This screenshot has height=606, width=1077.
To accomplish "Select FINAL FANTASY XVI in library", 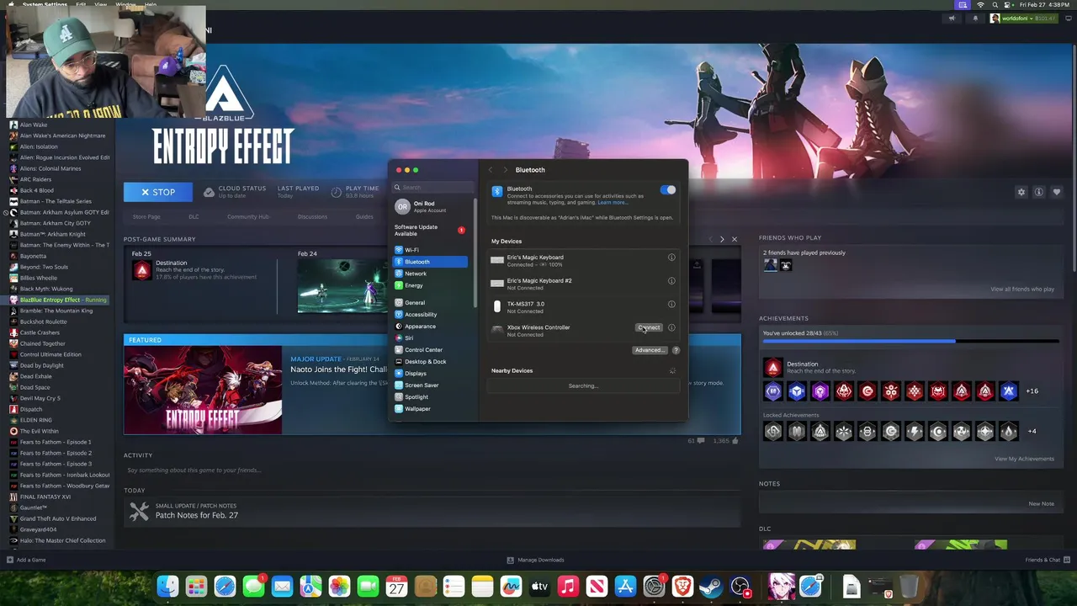I will click(58, 497).
